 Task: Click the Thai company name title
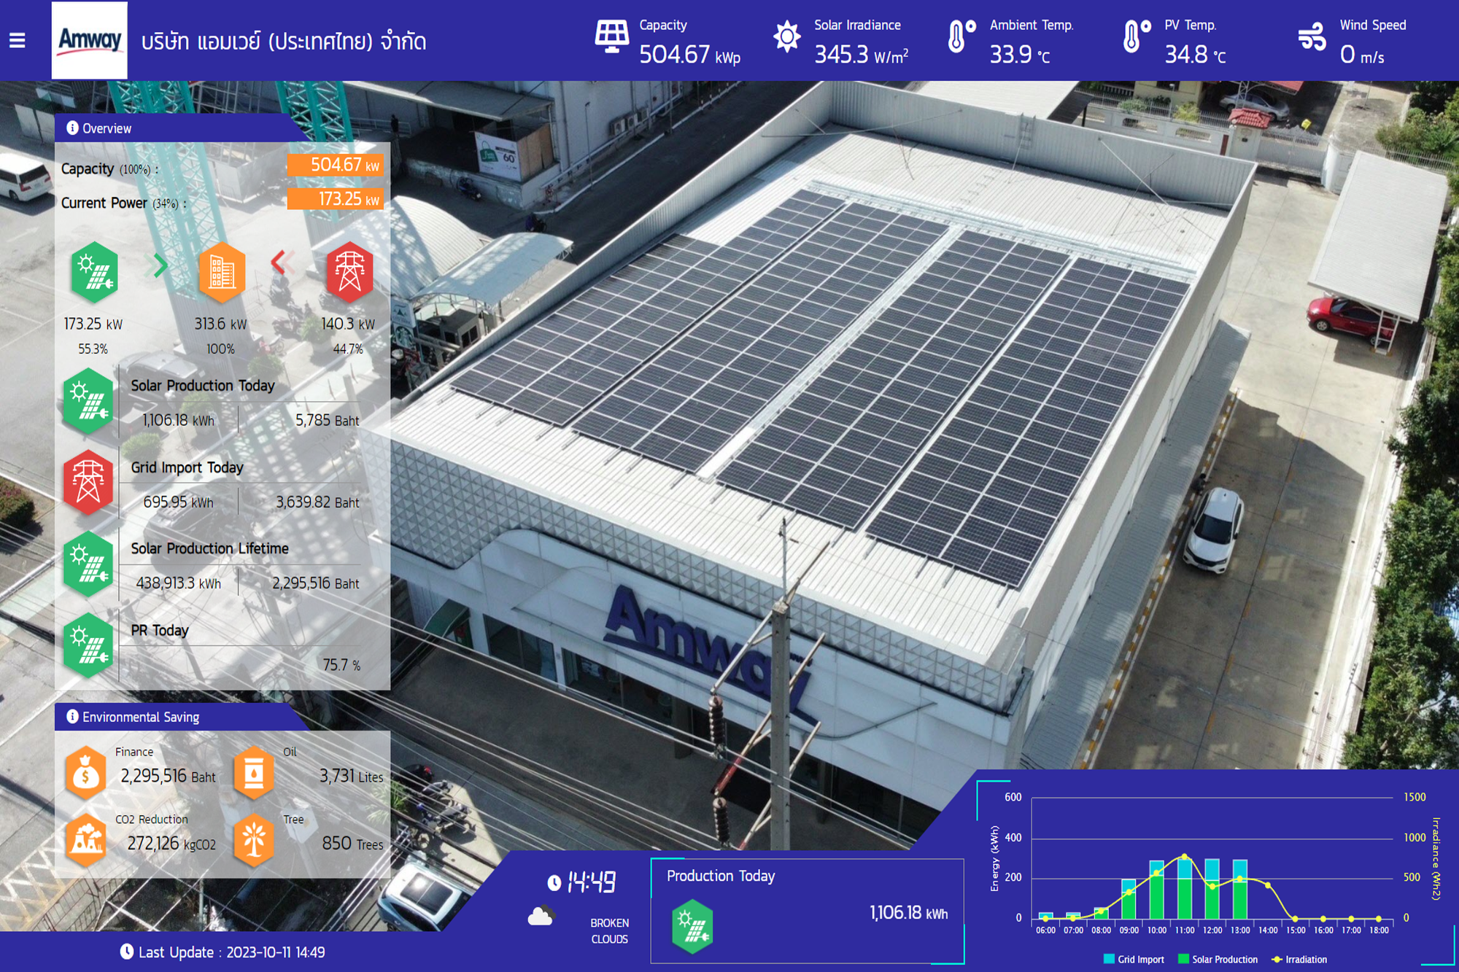(x=284, y=41)
